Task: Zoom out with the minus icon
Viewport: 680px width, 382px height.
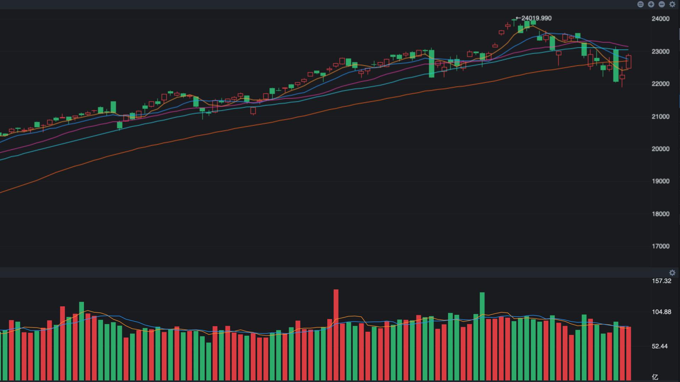Action: pos(662,4)
